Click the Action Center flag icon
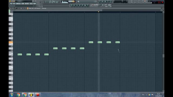 click(152, 95)
